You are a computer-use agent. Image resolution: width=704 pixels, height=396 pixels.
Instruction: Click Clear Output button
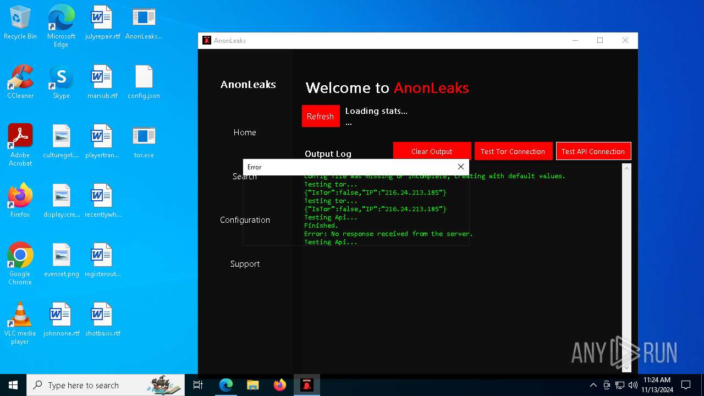(x=432, y=151)
